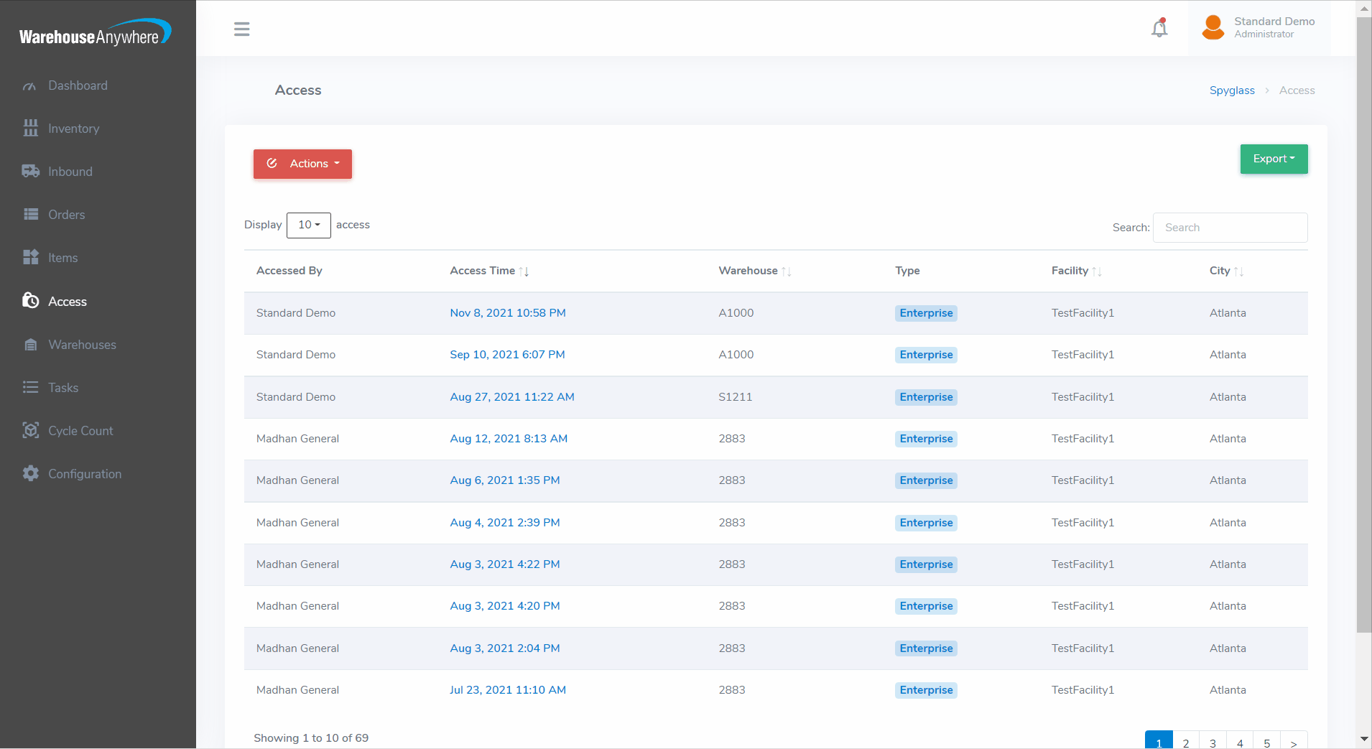Switch to the Orders menu item
Screen dimensions: 1372x749
point(66,215)
